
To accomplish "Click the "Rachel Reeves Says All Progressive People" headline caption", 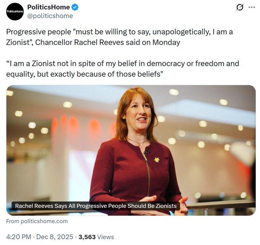I will pyautogui.click(x=96, y=206).
